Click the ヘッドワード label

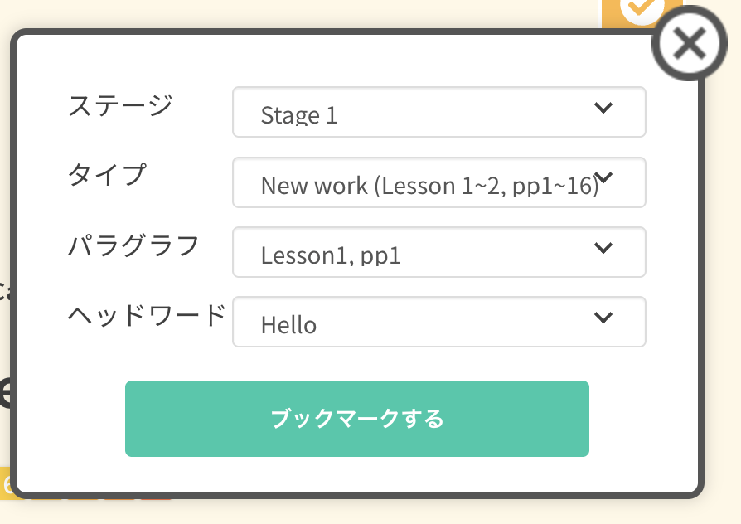pyautogui.click(x=147, y=315)
